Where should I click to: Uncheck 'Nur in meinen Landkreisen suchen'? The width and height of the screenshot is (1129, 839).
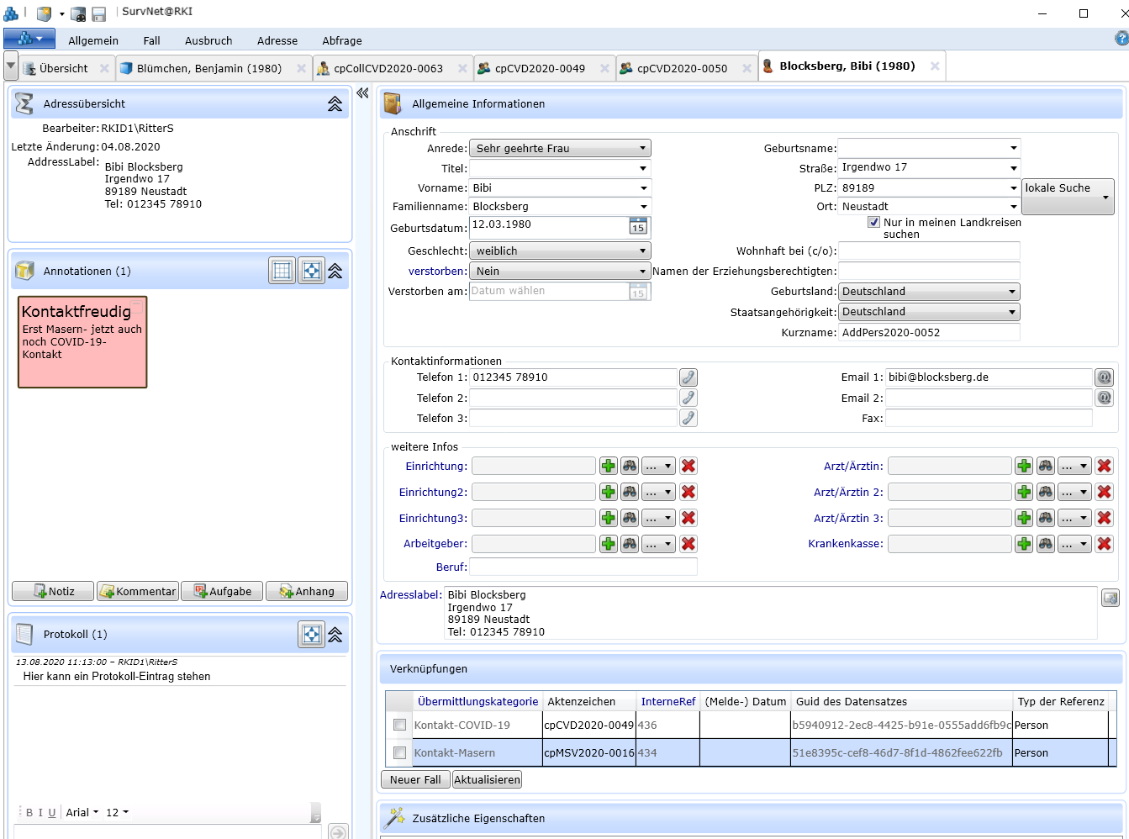(x=873, y=223)
